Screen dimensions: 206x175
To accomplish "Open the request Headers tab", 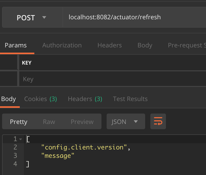I will pyautogui.click(x=110, y=45).
